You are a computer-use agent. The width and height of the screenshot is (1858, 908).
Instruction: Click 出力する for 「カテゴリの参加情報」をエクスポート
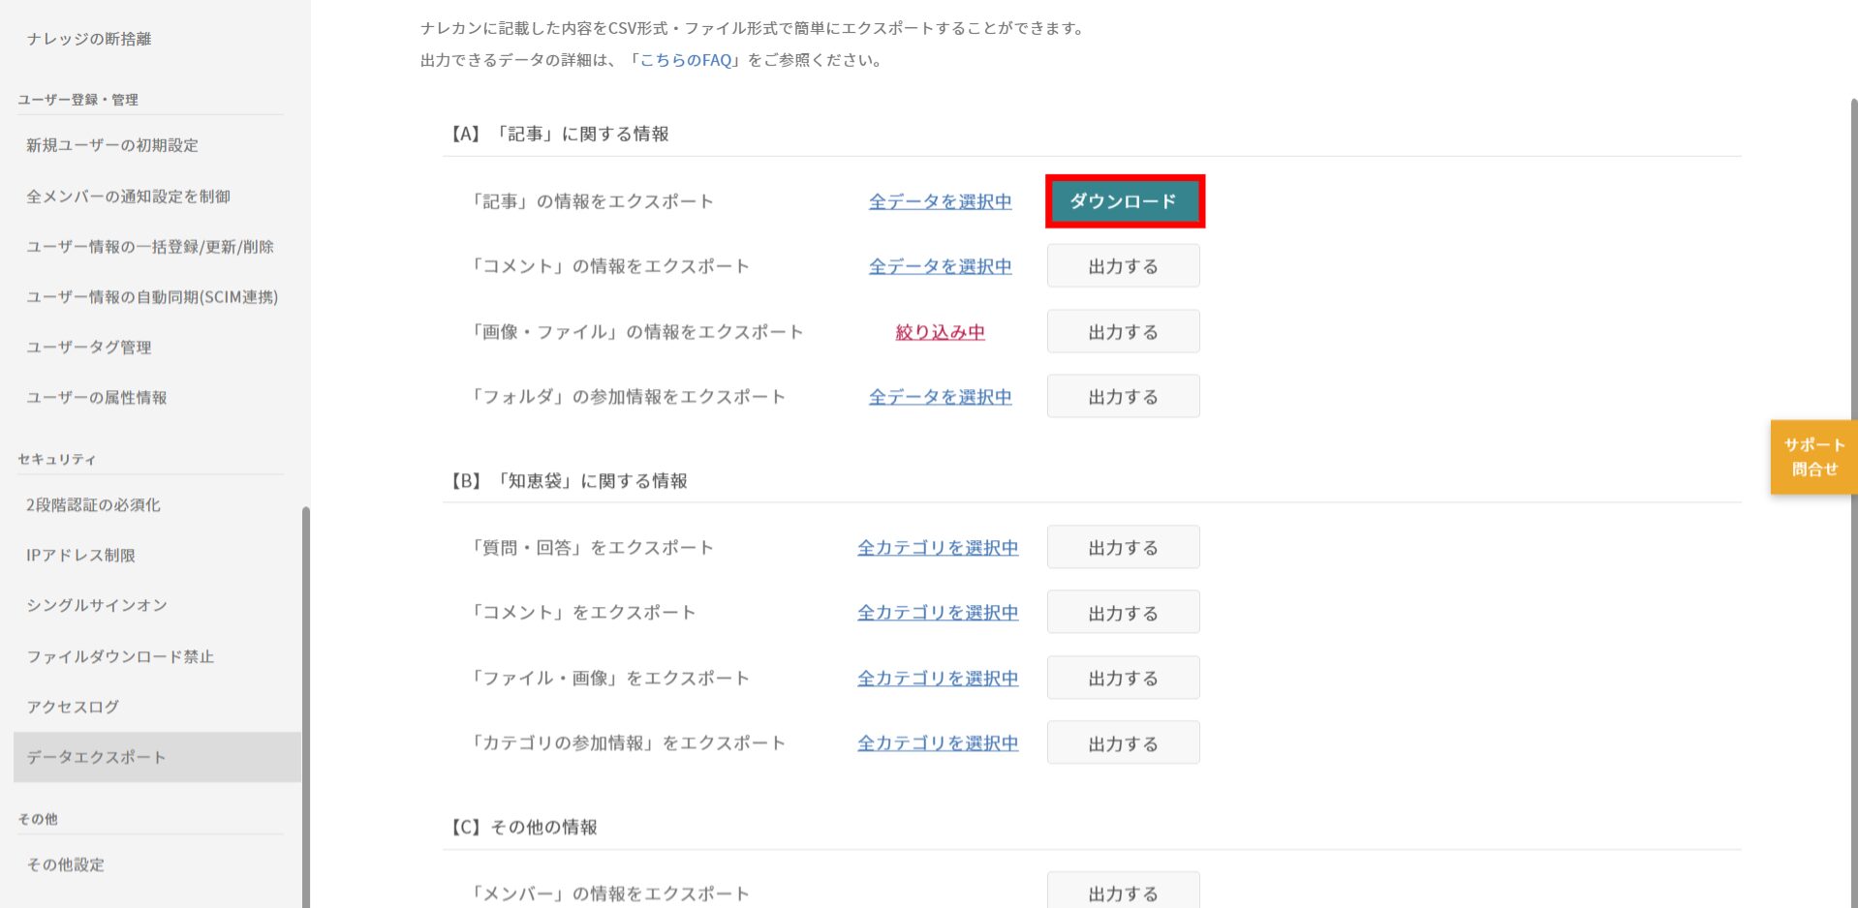(1124, 743)
